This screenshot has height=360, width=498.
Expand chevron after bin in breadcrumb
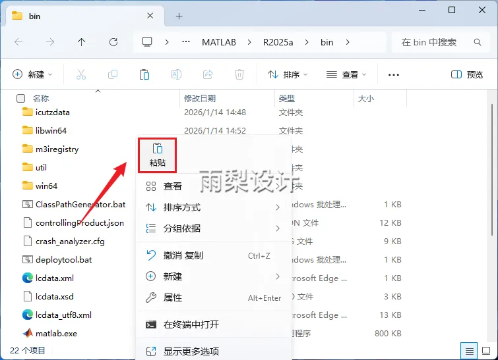pyautogui.click(x=348, y=42)
